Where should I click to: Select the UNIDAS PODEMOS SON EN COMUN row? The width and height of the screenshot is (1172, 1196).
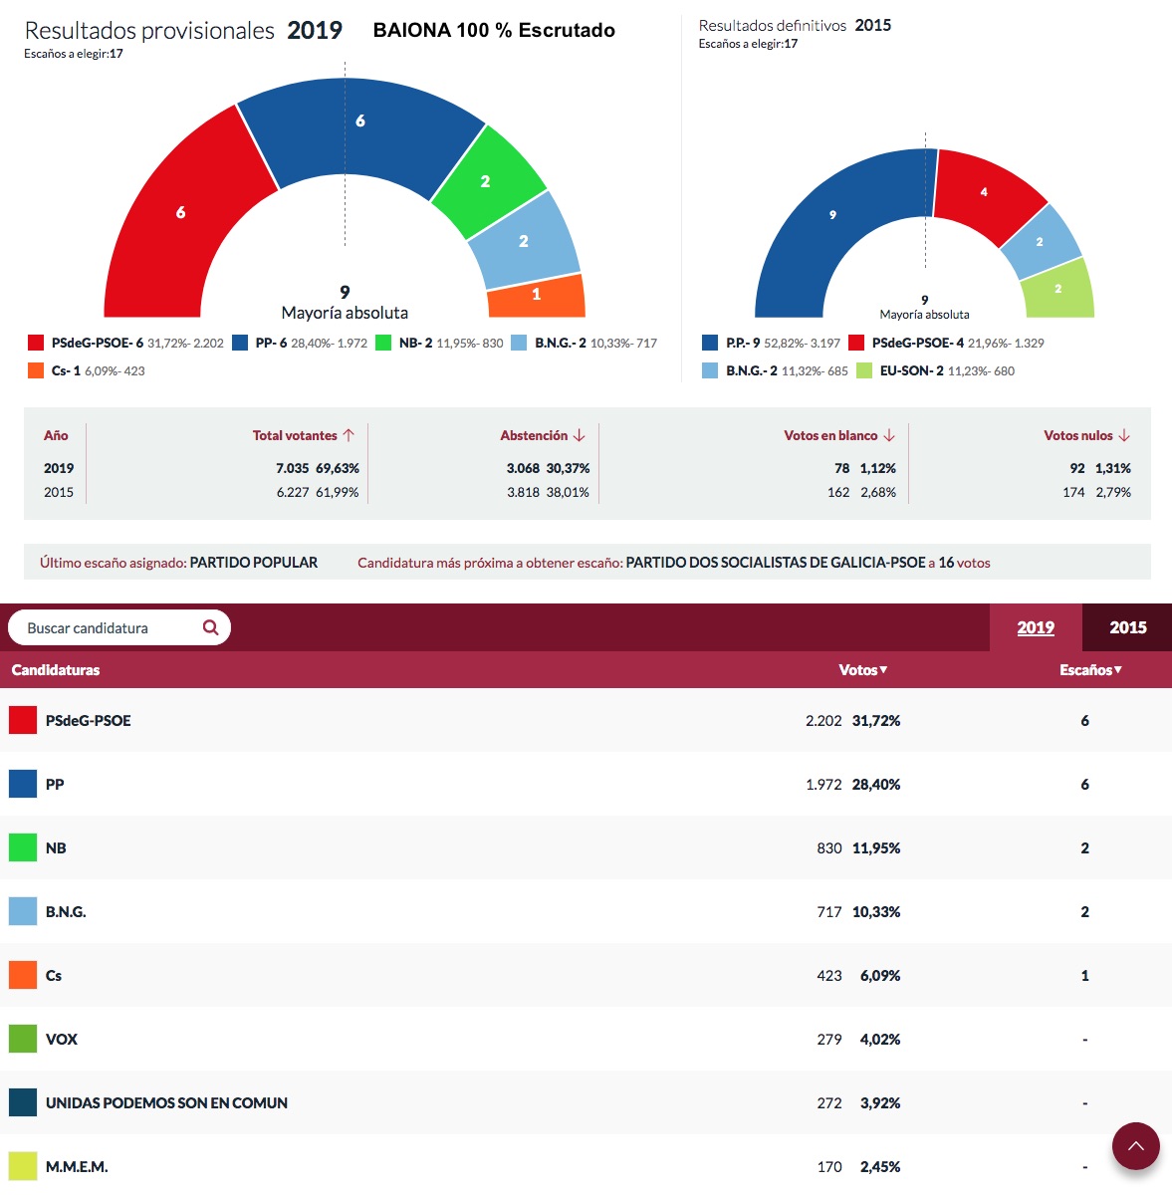(x=166, y=1102)
